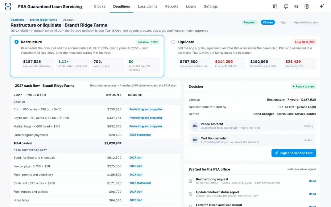331x207 pixels.
Task: Click the Total cash in amount $2,029,404
Action: pyautogui.click(x=113, y=143)
